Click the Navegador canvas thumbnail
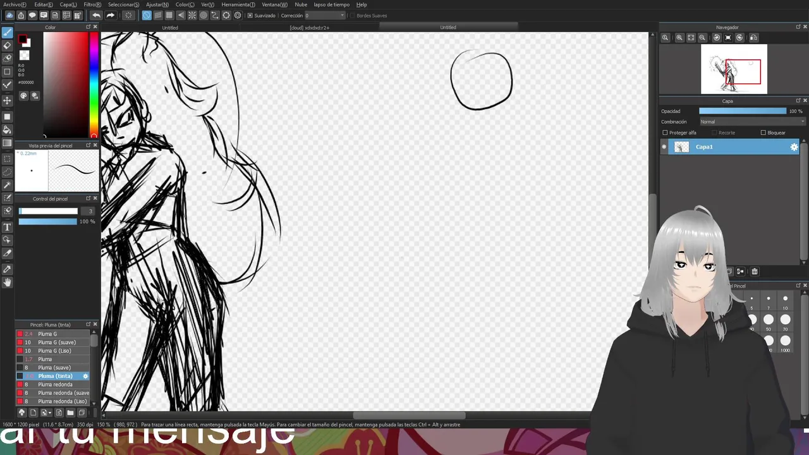809x455 pixels. pyautogui.click(x=734, y=69)
